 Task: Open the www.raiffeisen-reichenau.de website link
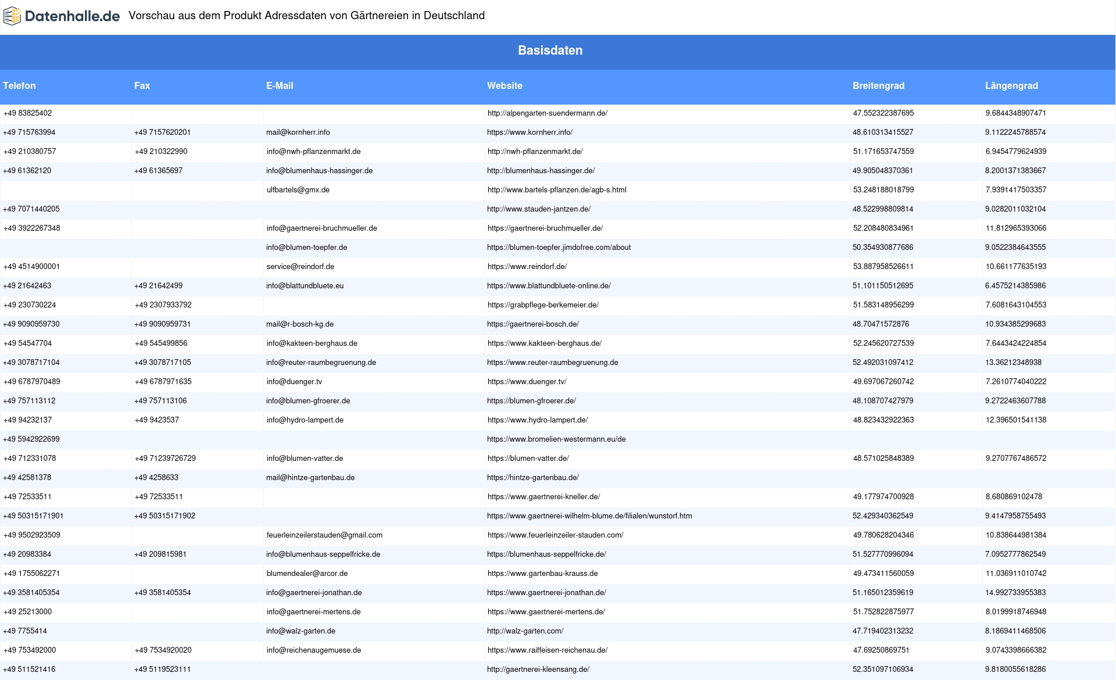tap(548, 650)
